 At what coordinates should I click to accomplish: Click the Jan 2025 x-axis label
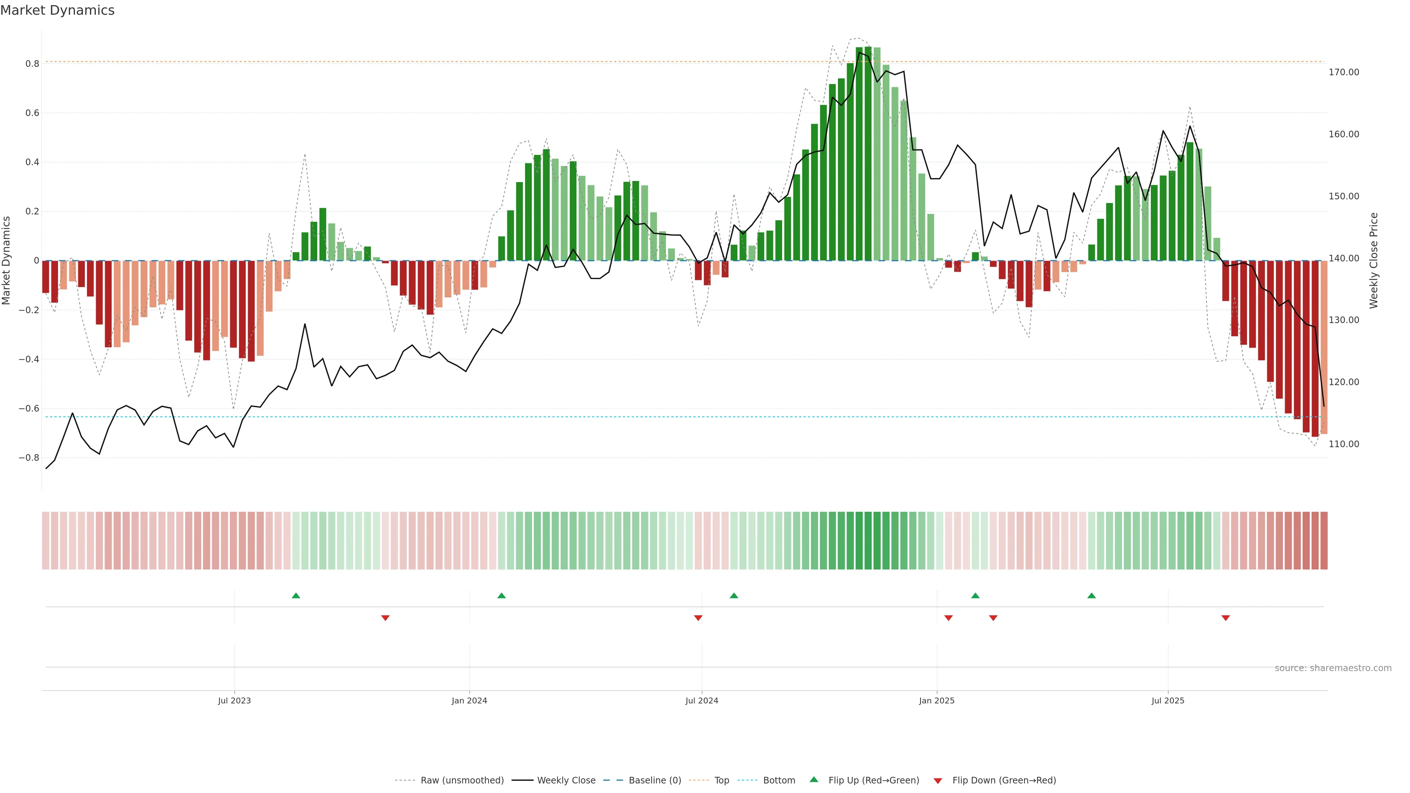[x=937, y=700]
